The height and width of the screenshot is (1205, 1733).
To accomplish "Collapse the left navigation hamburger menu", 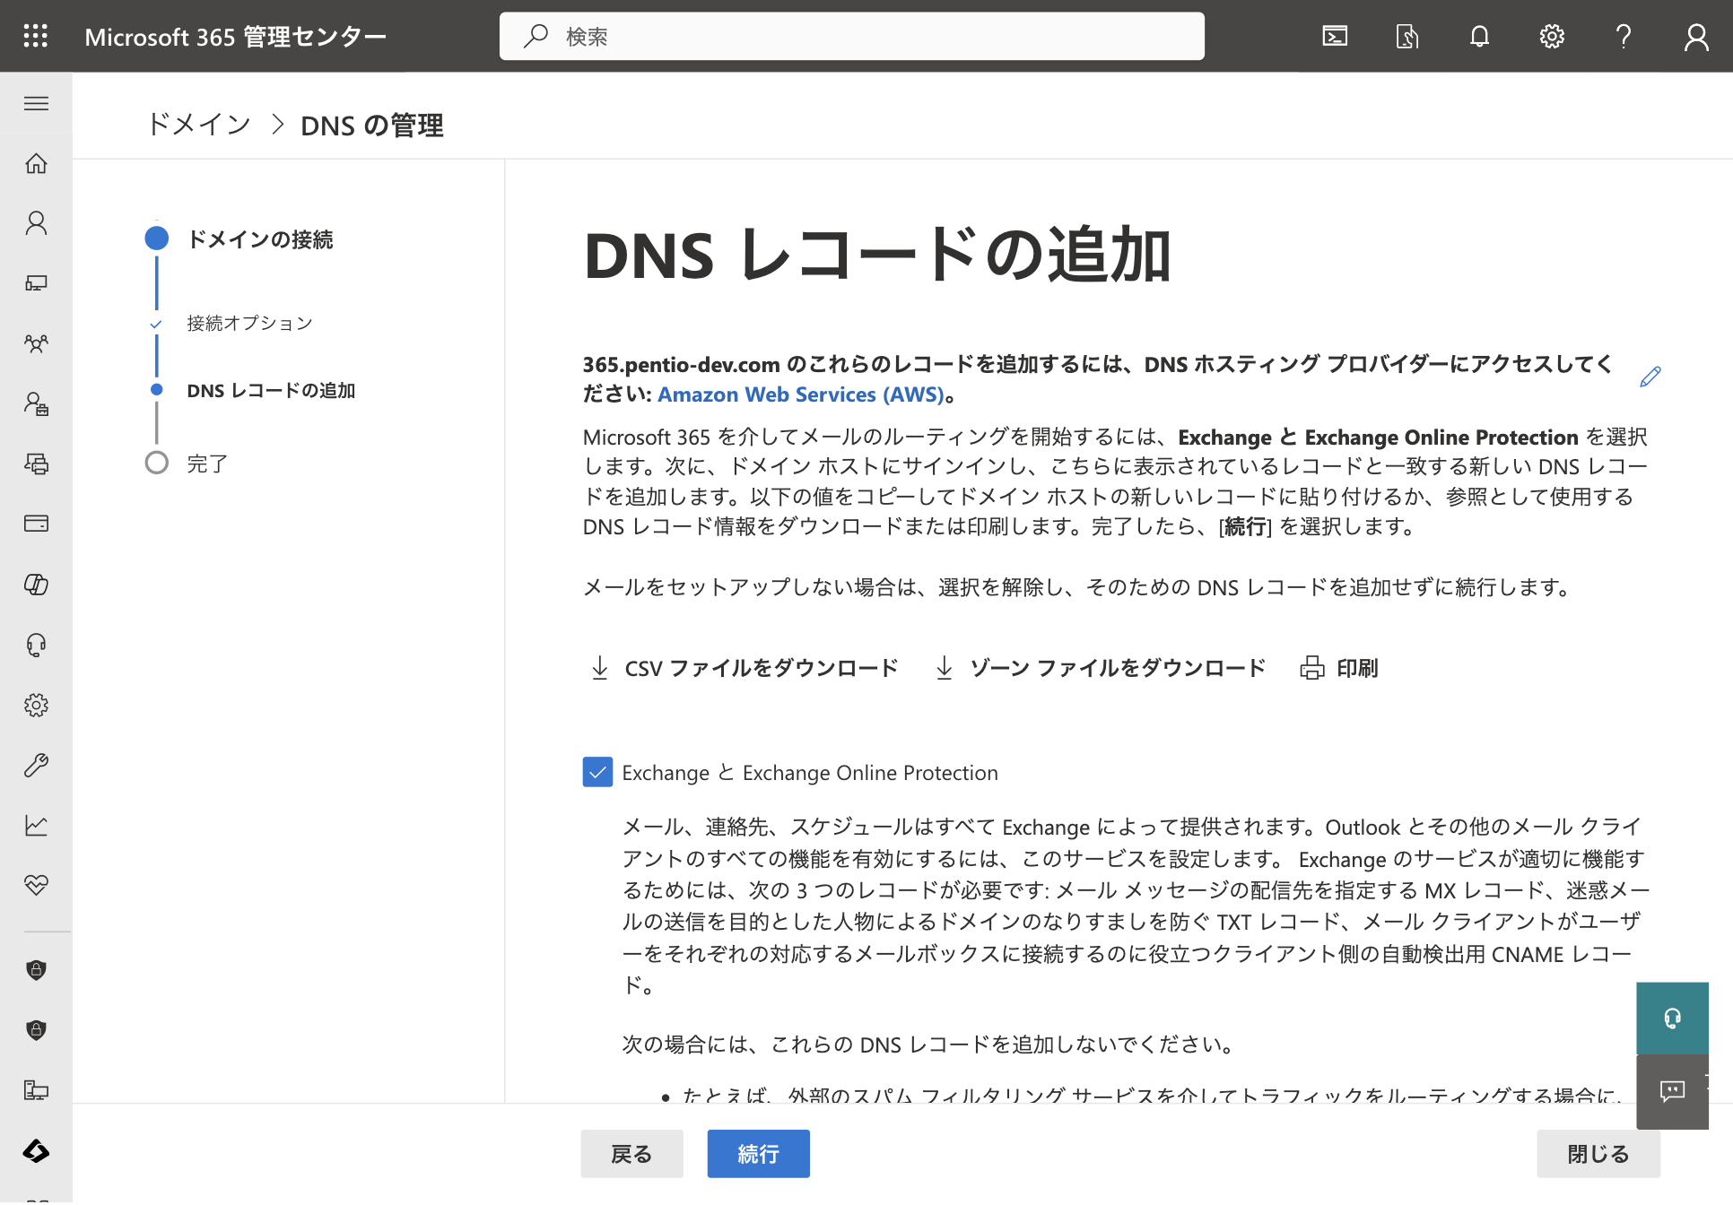I will [36, 103].
